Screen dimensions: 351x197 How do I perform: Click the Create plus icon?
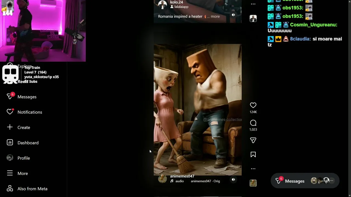click(10, 127)
